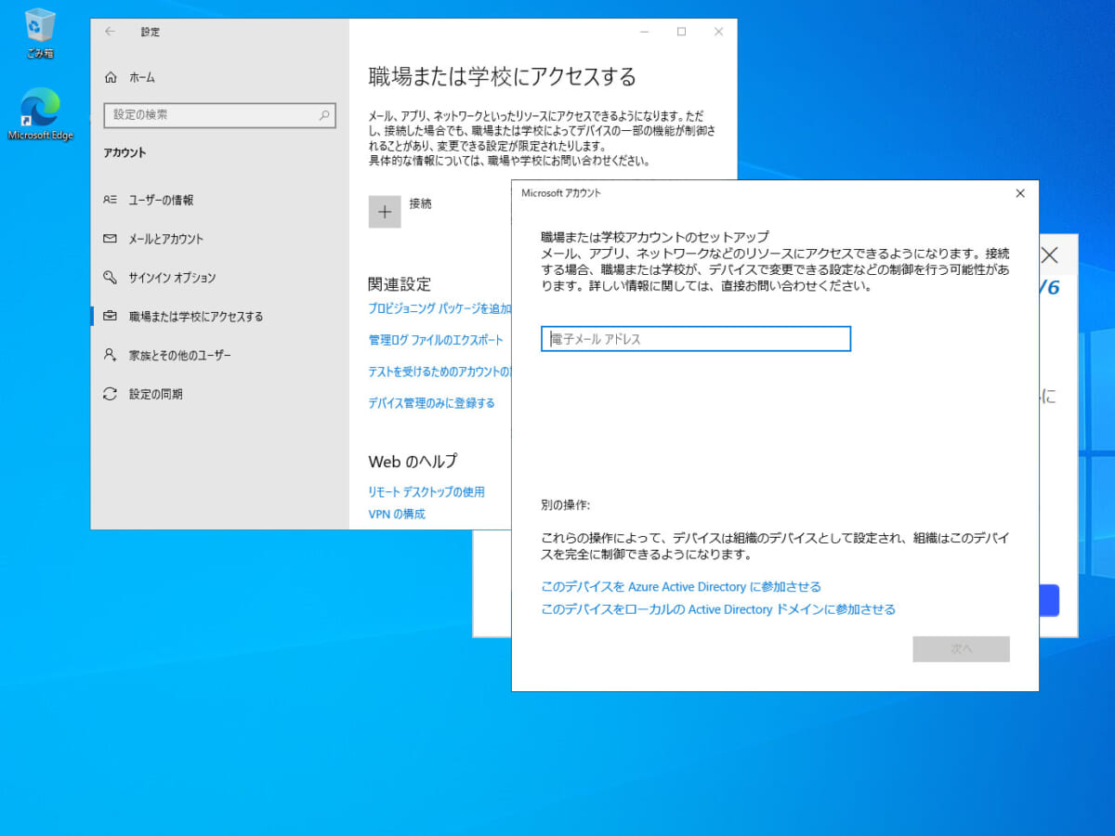Viewport: 1115px width, 836px height.
Task: Open 設定の同期 page
Action: pos(155,395)
